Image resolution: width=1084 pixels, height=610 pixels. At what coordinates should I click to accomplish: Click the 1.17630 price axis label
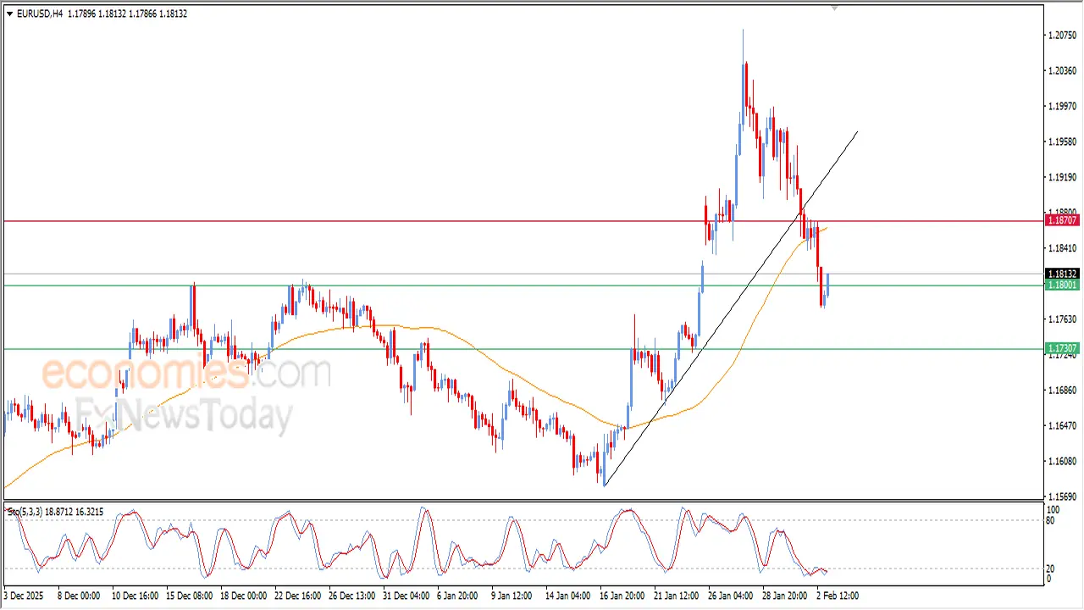coord(1062,319)
